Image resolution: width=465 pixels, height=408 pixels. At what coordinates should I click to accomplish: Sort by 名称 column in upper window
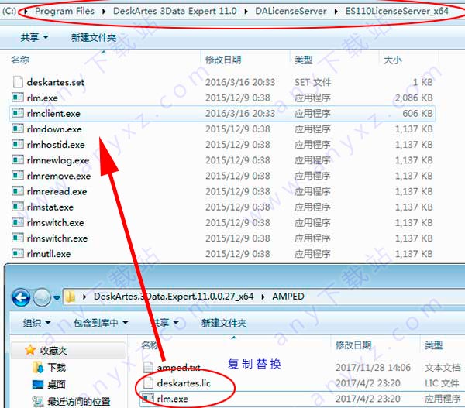coord(20,60)
